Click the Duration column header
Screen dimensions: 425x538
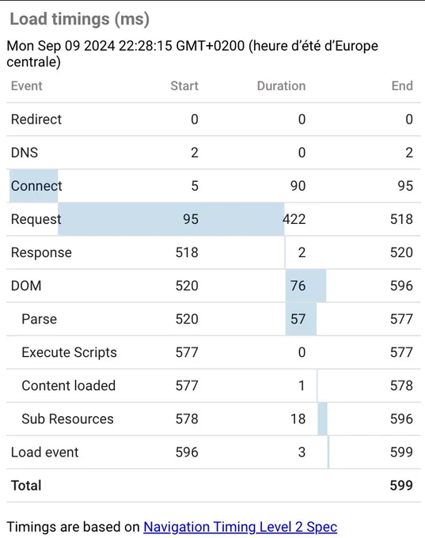(x=281, y=85)
